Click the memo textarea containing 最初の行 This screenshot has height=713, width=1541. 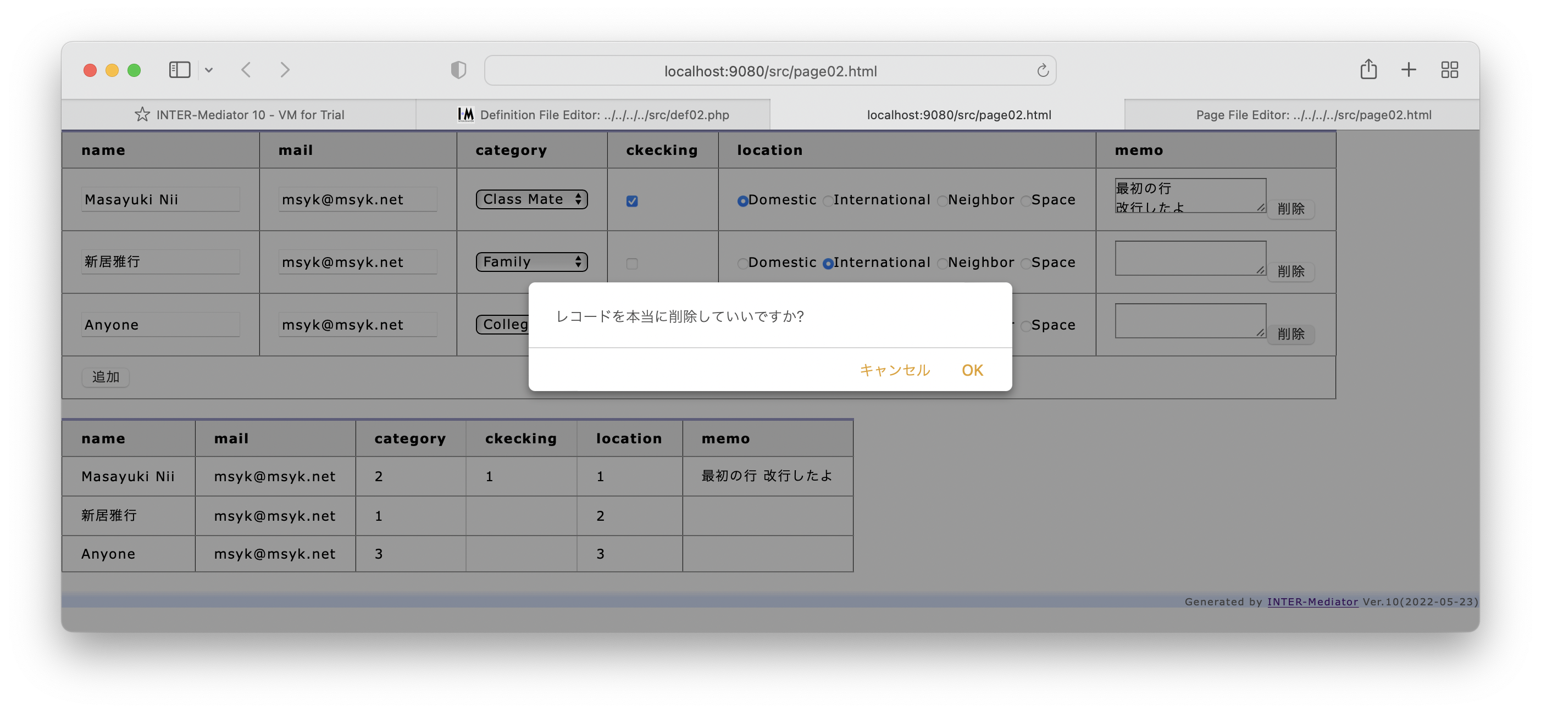(1190, 195)
